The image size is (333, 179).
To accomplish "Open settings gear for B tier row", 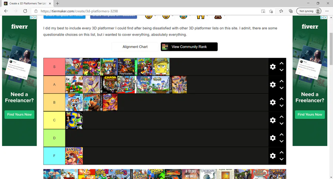I will click(273, 102).
